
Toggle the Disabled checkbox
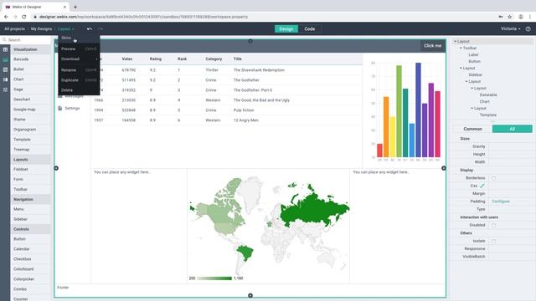493,225
